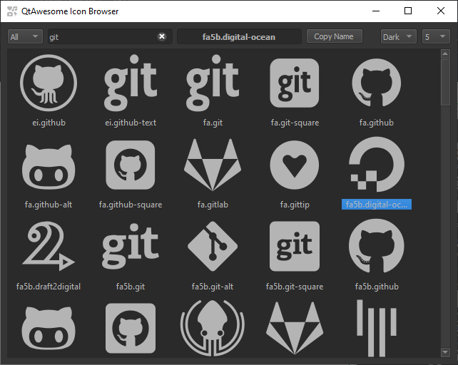The image size is (458, 365).
Task: Click the highlighted fa5b.digital-oc... label
Action: (377, 205)
